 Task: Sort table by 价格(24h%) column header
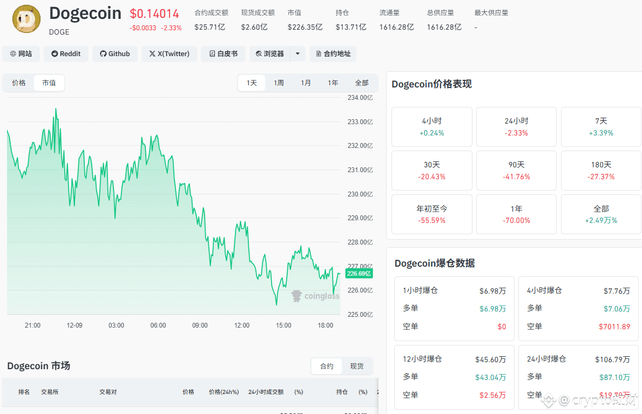224,392
